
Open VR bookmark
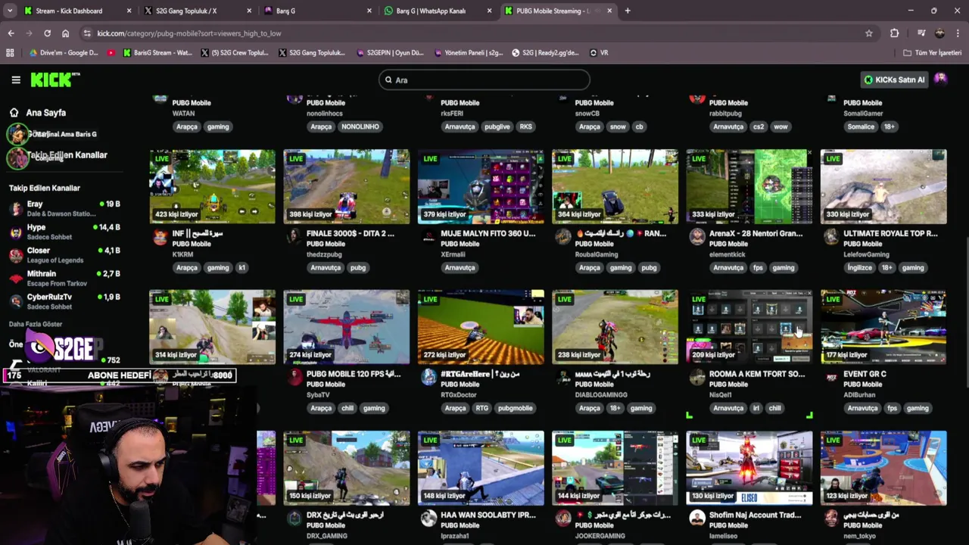pyautogui.click(x=599, y=53)
